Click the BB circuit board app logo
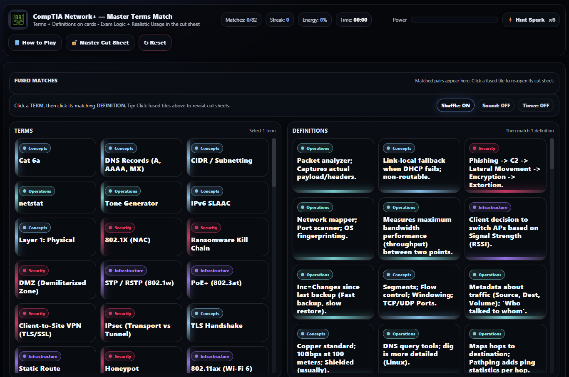The image size is (569, 377). [x=18, y=20]
